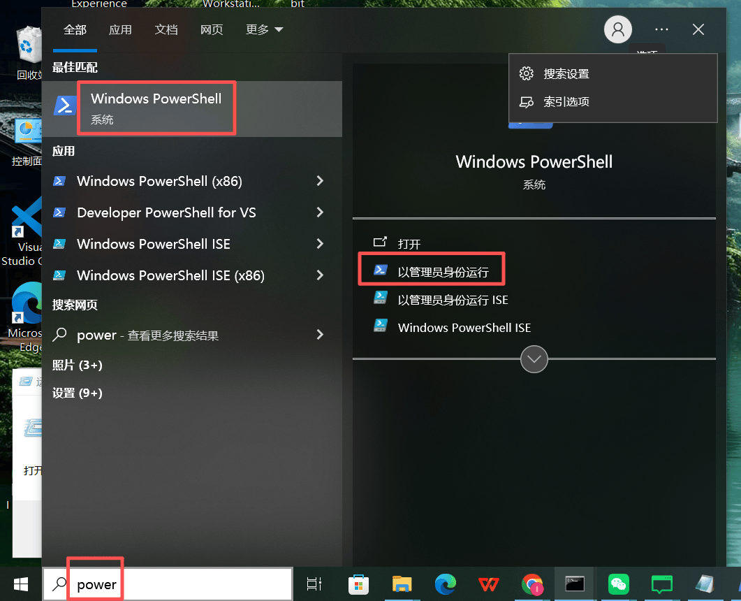Screen dimensions: 741x601
Task: Click the Windows PowerShell best-match icon
Action: 65,106
